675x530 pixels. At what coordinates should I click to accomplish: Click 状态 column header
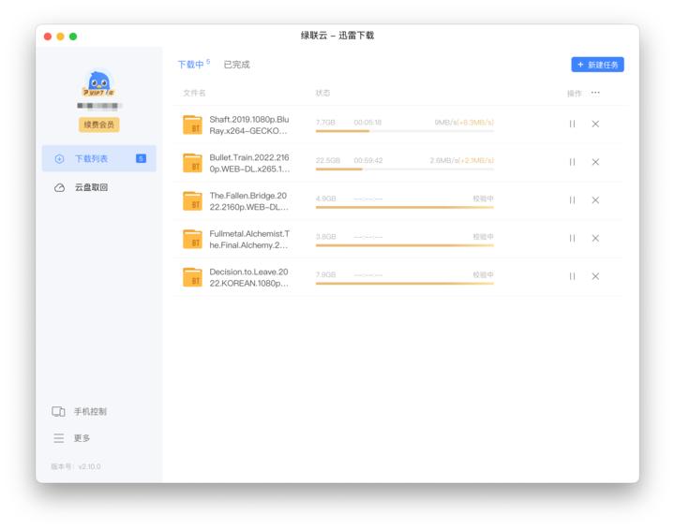(322, 93)
